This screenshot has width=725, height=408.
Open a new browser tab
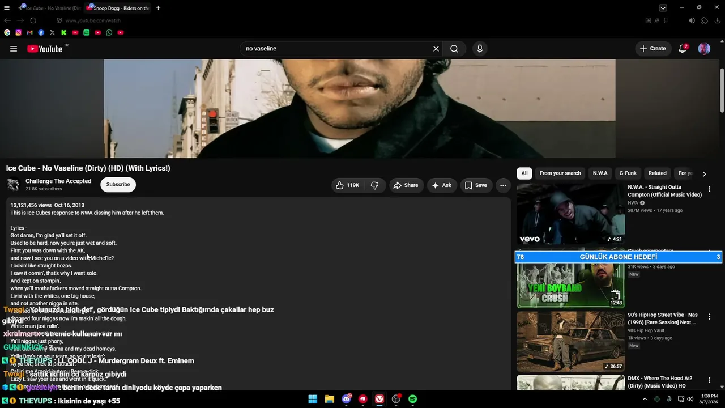coord(158,8)
